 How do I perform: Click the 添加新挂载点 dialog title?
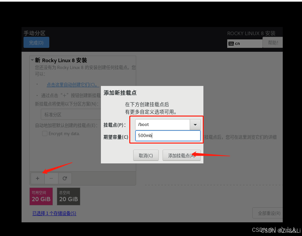[120, 93]
